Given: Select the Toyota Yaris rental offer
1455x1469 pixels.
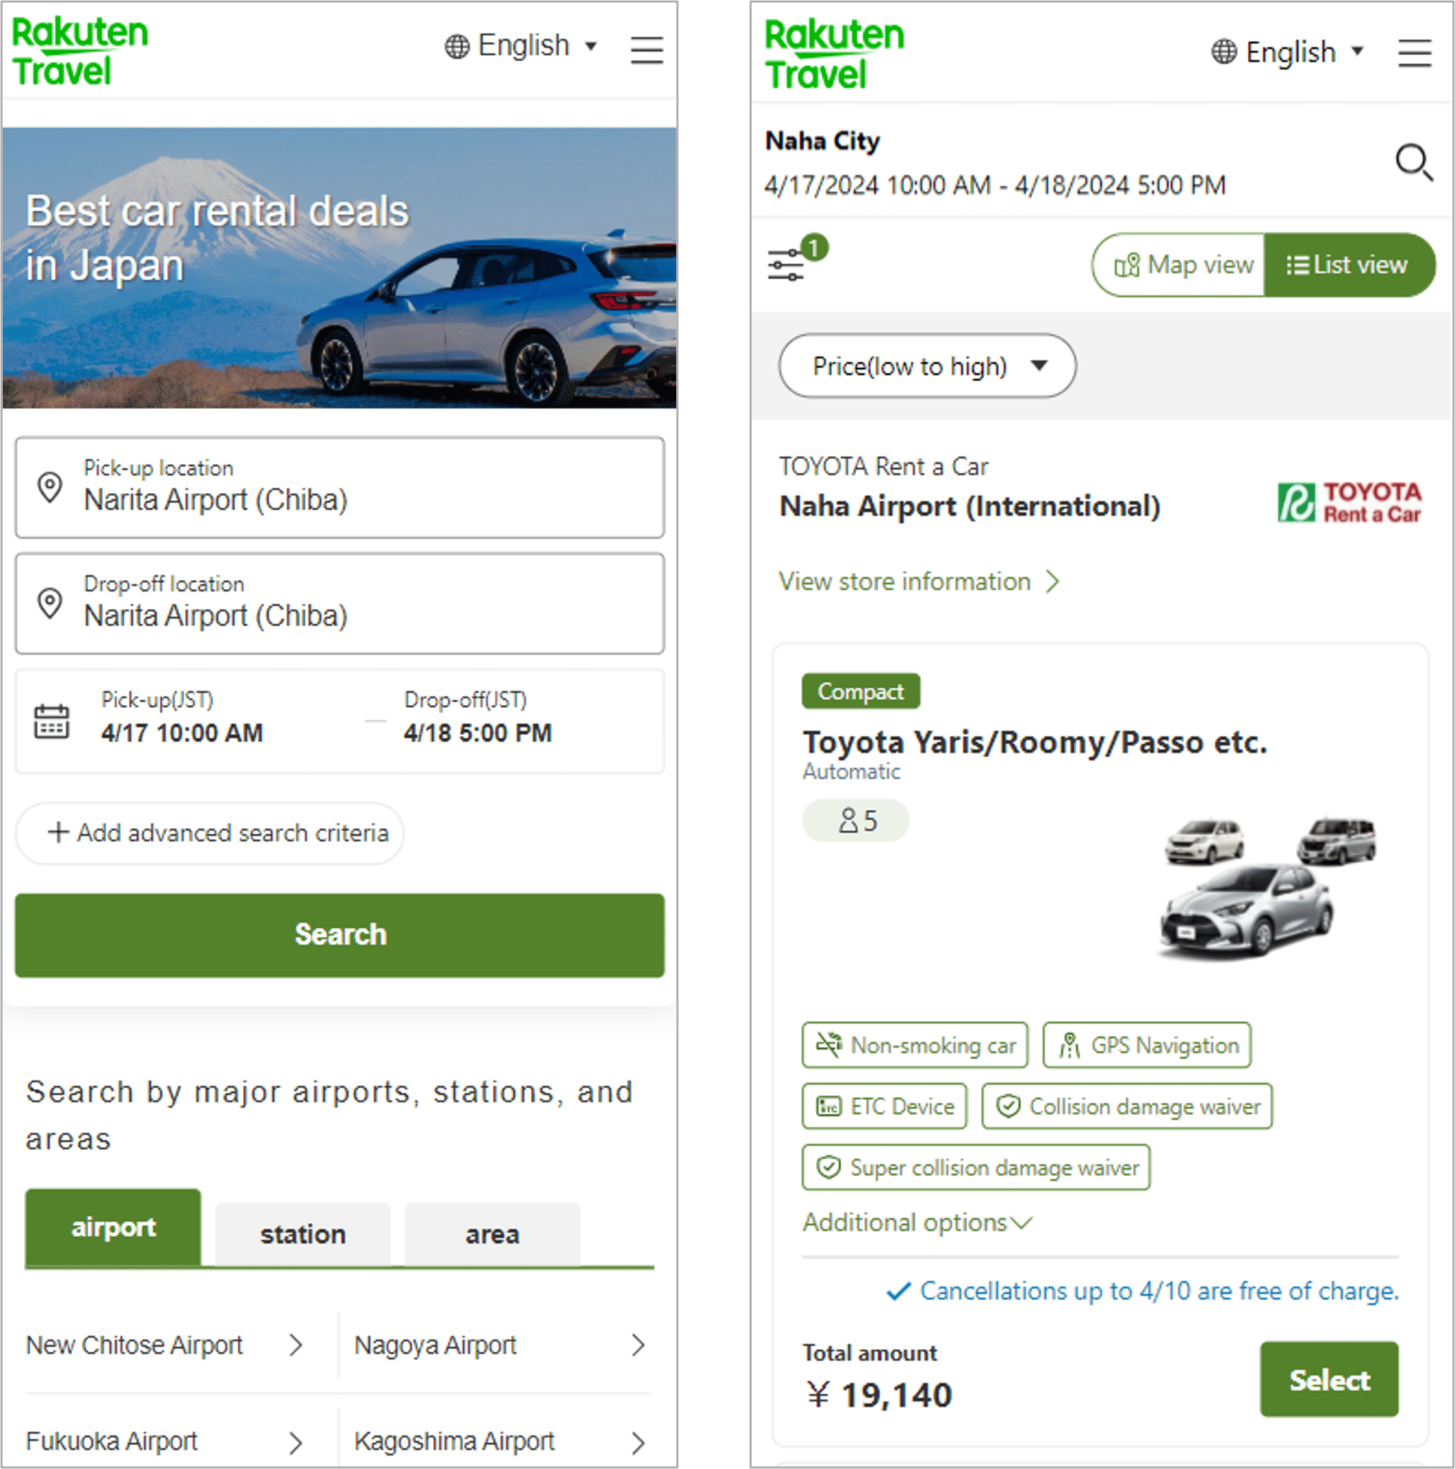Looking at the screenshot, I should pos(1328,1379).
